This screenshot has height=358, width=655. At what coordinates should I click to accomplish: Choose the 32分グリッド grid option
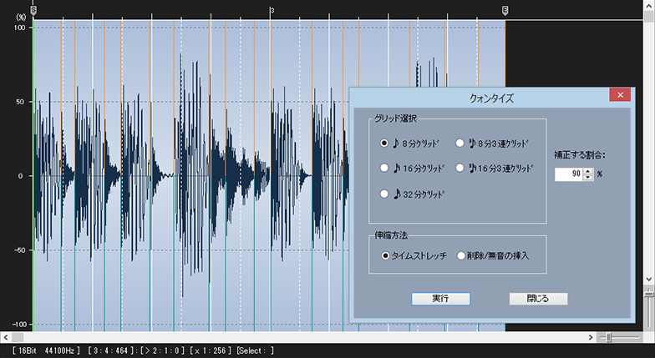(x=384, y=194)
